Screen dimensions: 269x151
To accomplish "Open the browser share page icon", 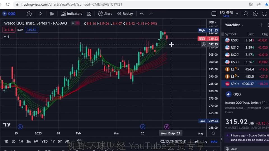I will [x=259, y=4].
